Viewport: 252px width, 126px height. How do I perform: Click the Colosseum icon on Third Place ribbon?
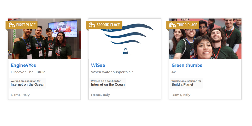click(x=172, y=25)
